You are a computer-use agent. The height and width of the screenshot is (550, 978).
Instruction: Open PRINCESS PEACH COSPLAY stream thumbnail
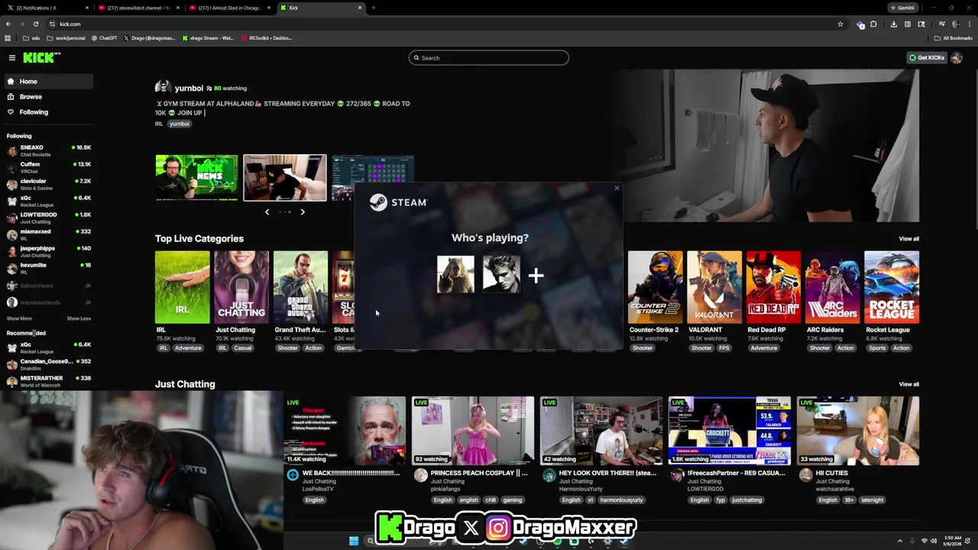click(x=473, y=431)
